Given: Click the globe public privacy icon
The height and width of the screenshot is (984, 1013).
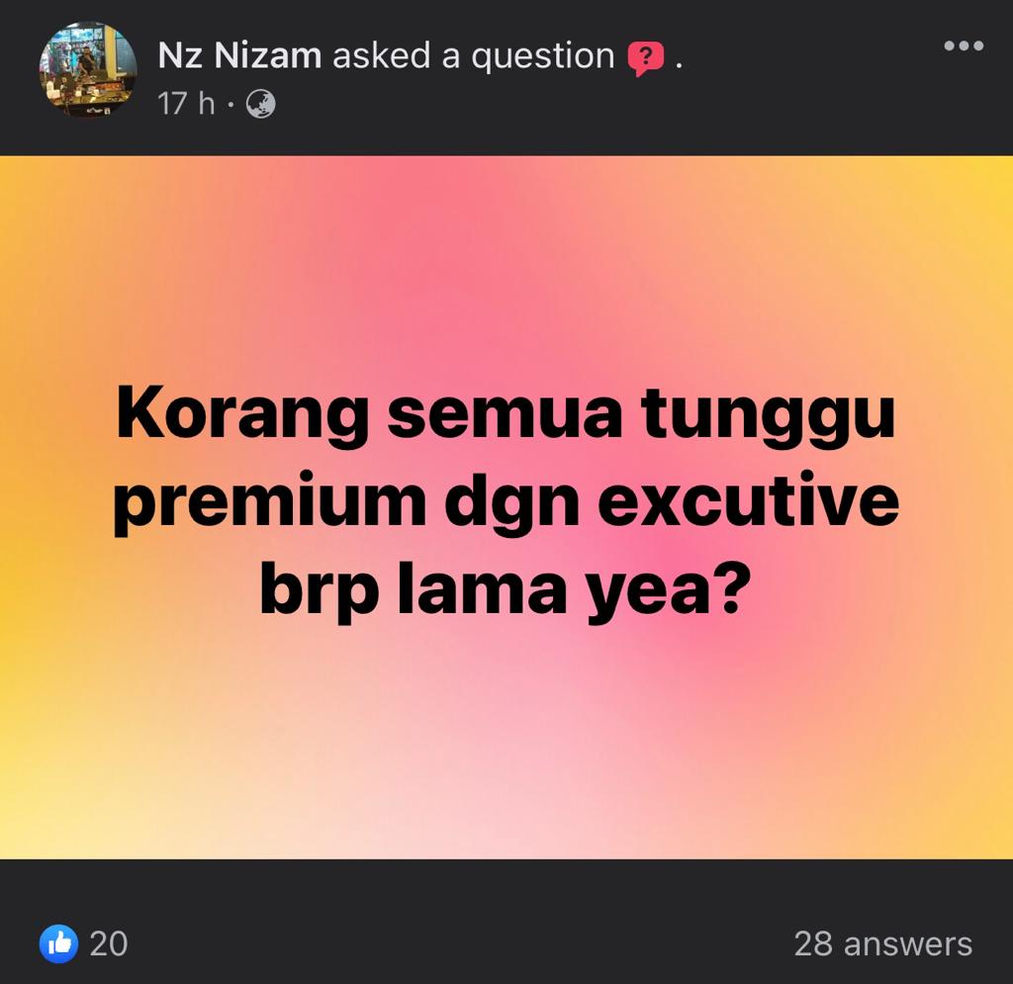Looking at the screenshot, I should click(x=261, y=104).
